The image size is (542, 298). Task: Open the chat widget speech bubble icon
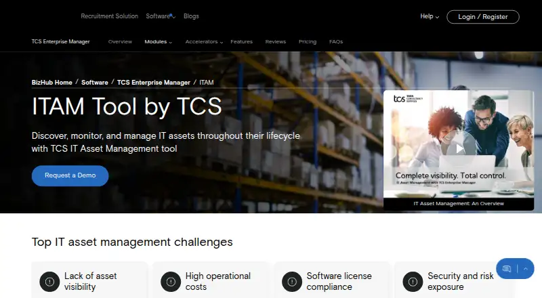click(x=507, y=269)
